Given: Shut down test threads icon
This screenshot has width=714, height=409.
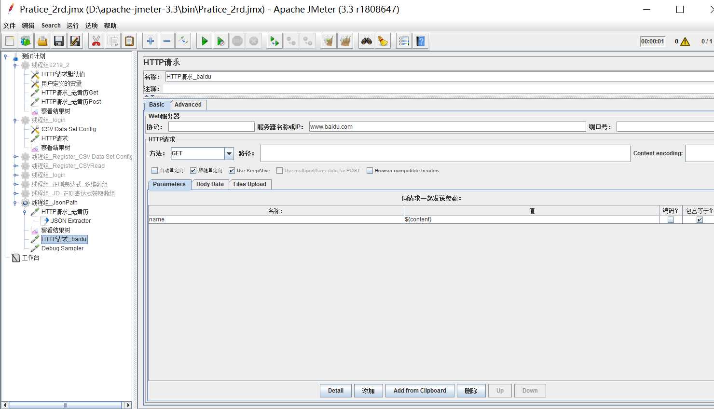Looking at the screenshot, I should pos(254,41).
